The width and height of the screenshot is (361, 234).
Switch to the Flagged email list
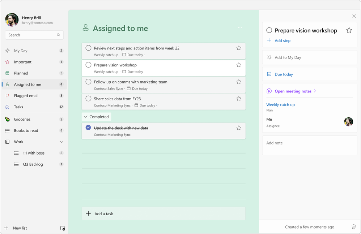coord(26,96)
